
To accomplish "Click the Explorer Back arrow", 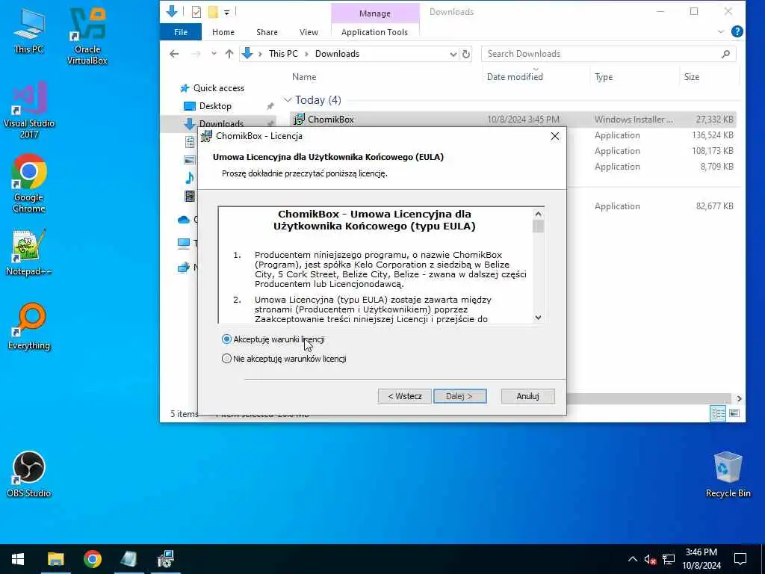I will click(x=174, y=54).
